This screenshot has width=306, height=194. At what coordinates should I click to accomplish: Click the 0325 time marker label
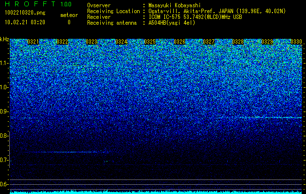(x=150, y=42)
